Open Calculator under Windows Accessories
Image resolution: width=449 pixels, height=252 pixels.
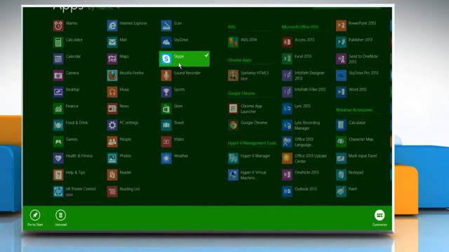(x=341, y=125)
